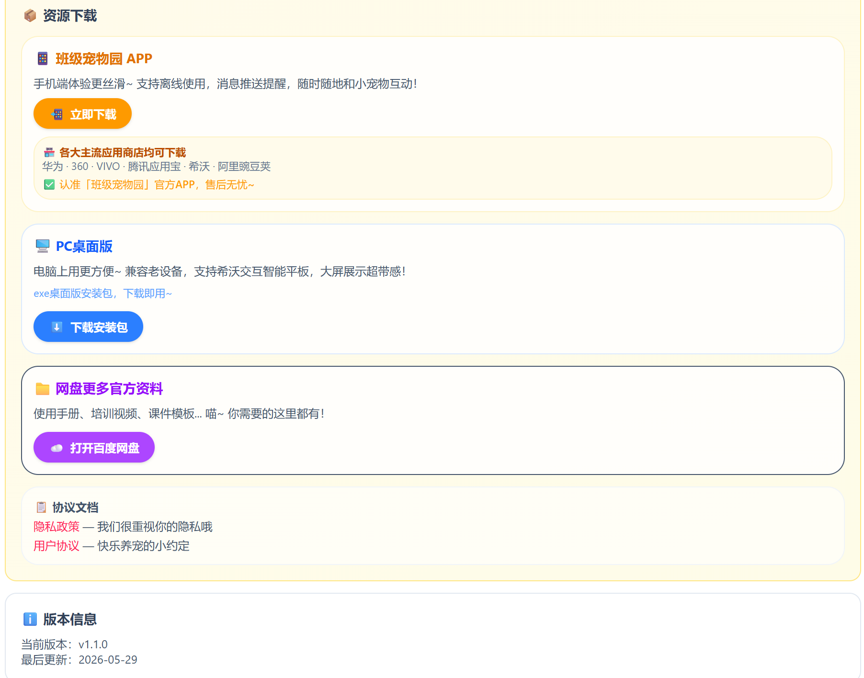Image resolution: width=864 pixels, height=678 pixels.
Task: Click the cloud icon inside 打开百度网盘 button
Action: [57, 448]
